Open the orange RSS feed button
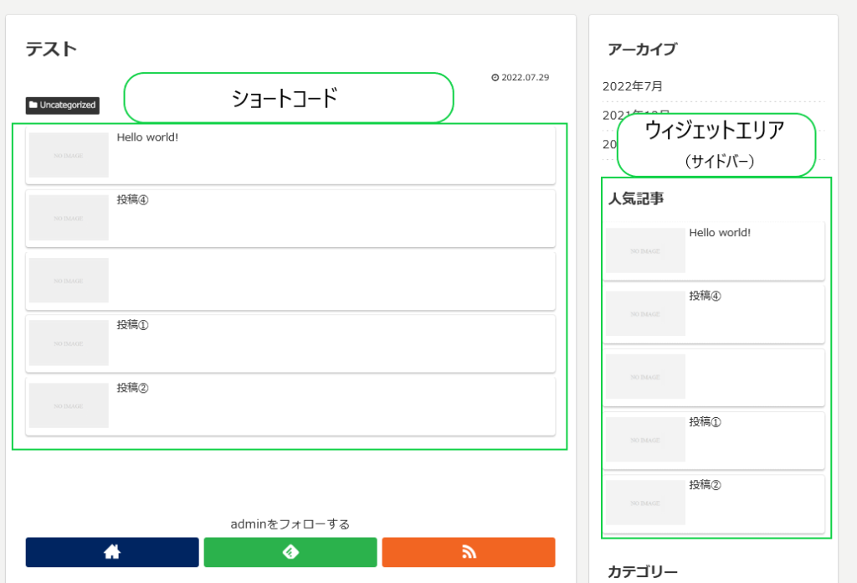 pyautogui.click(x=469, y=552)
